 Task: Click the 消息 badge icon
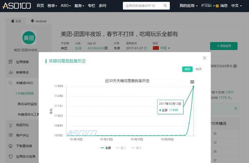click(217, 6)
